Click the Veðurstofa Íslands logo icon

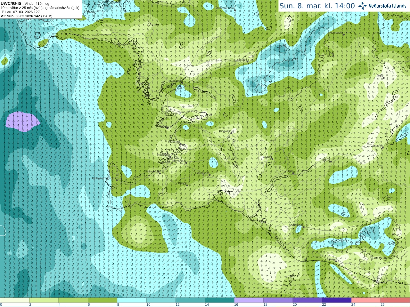click(x=362, y=6)
